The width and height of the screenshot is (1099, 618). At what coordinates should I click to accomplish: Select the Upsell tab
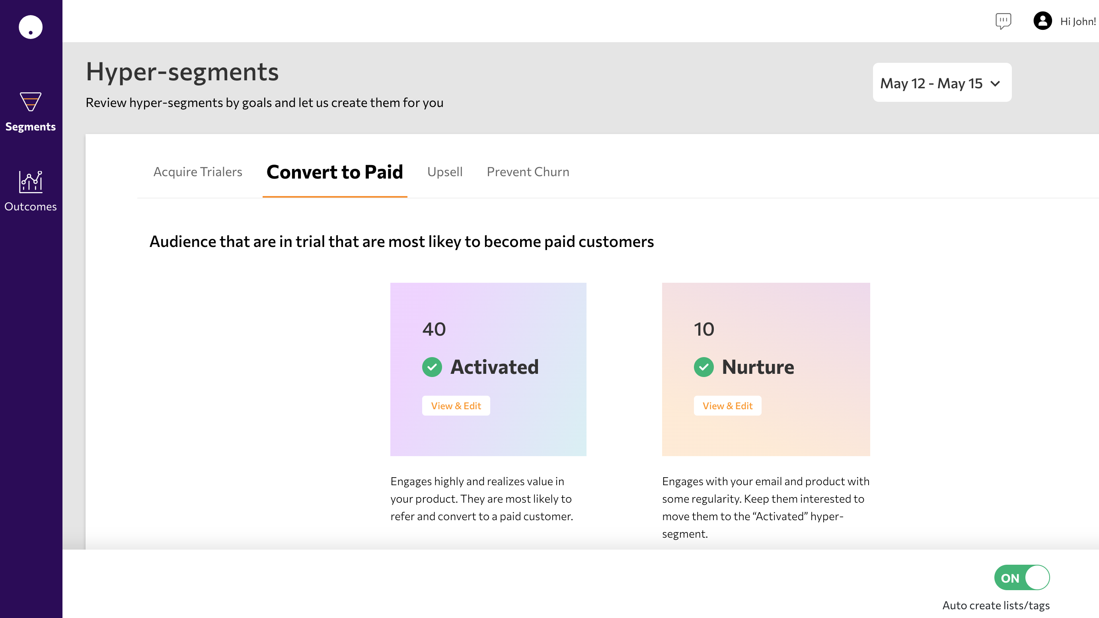point(444,171)
